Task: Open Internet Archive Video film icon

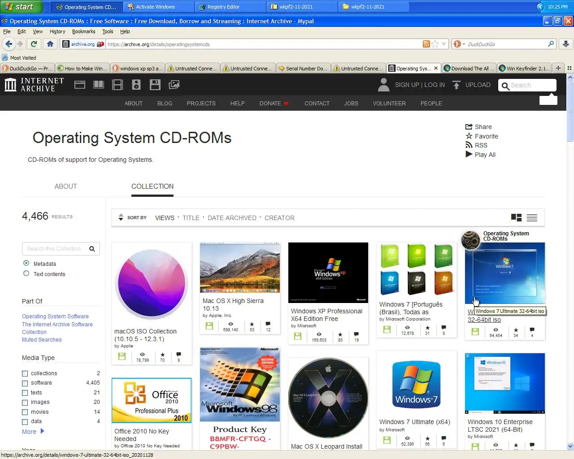Action: pos(117,85)
